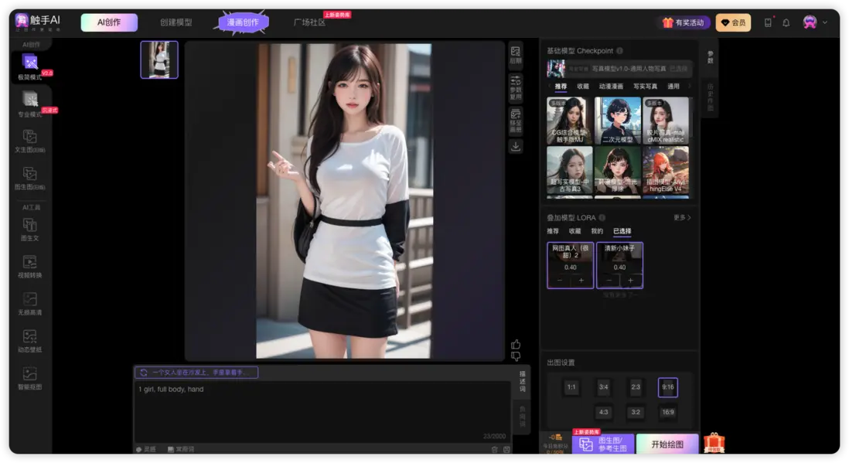Viewport: 849px width, 463px height.
Task: Click the generated image thumbnail above canvas
Action: point(159,60)
